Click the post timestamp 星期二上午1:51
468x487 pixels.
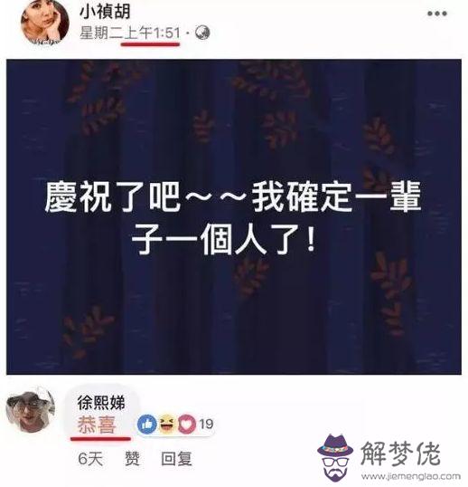pos(130,33)
